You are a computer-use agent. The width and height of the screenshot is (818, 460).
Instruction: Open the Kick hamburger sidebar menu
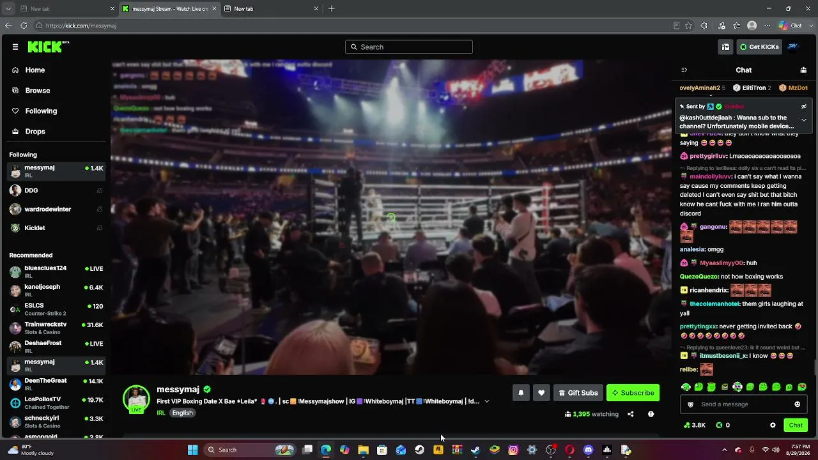click(x=15, y=47)
